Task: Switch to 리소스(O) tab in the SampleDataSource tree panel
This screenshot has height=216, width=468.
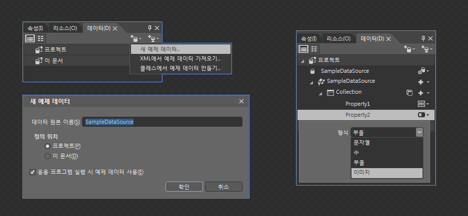Action: [338, 39]
